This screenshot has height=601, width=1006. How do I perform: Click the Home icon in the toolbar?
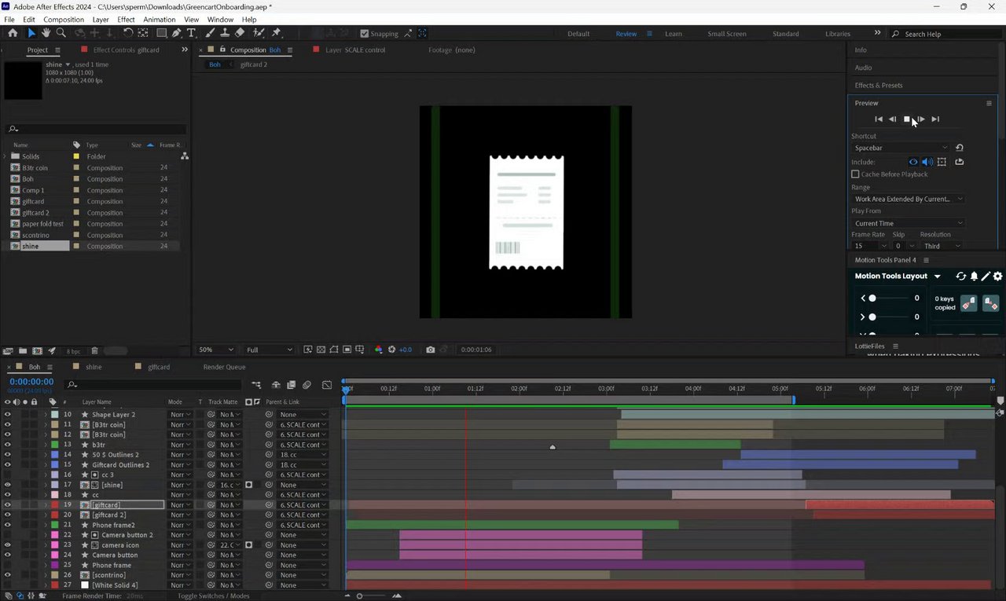point(13,33)
